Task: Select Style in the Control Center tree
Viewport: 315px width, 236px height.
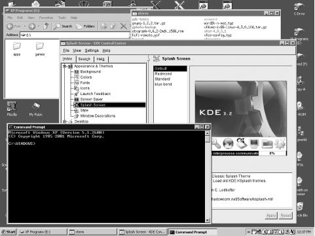Action: [x=84, y=110]
